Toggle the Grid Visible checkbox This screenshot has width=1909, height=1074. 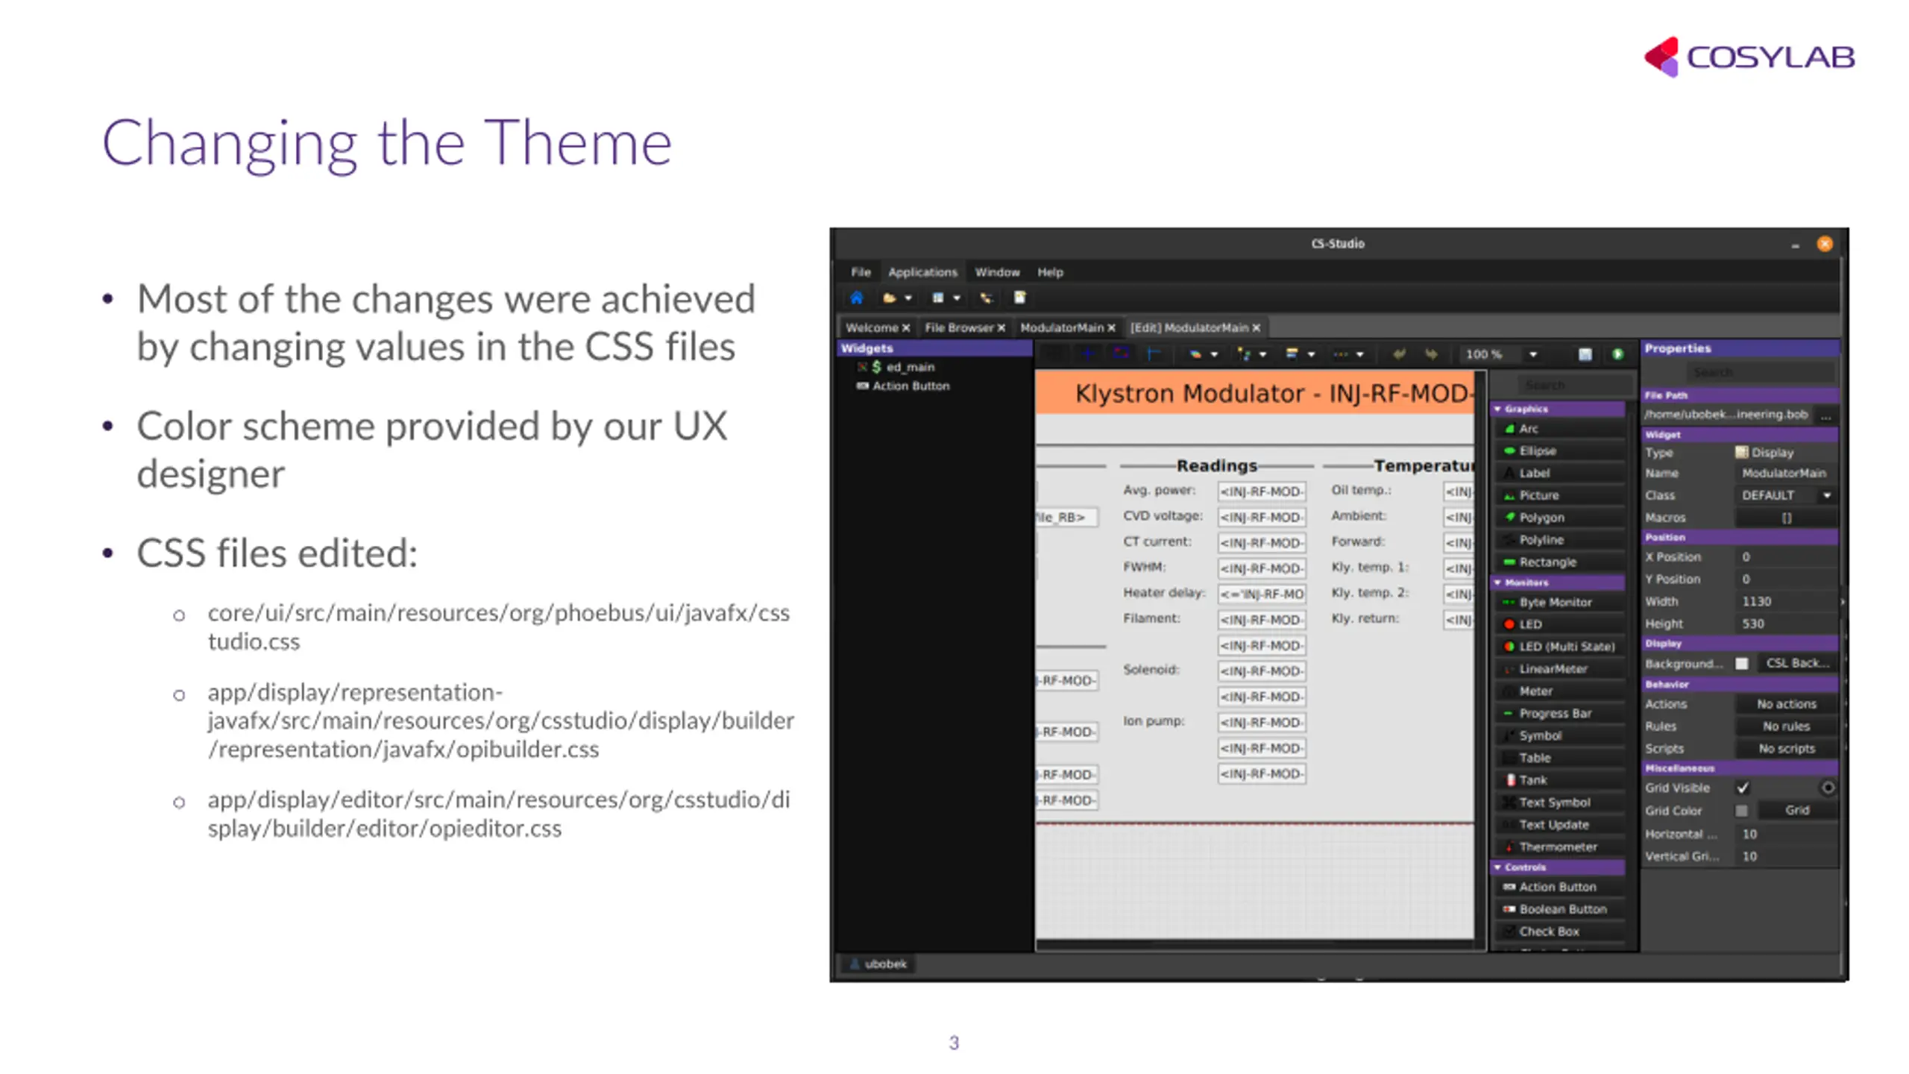coord(1743,788)
